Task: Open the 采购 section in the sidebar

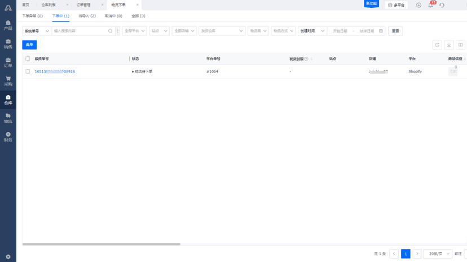Action: (x=8, y=81)
